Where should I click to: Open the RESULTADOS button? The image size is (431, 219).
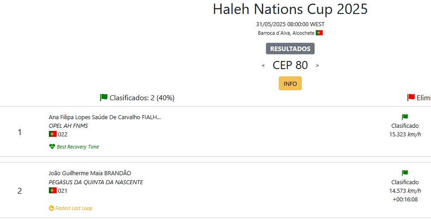click(x=290, y=49)
